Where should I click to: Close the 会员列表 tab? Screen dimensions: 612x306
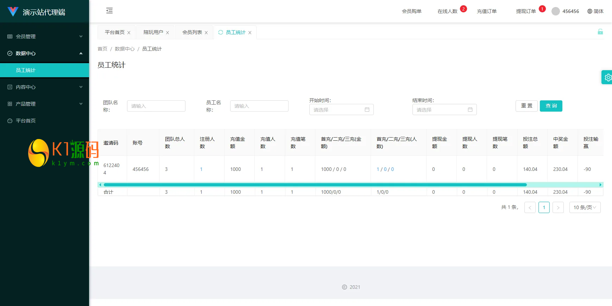tap(206, 33)
